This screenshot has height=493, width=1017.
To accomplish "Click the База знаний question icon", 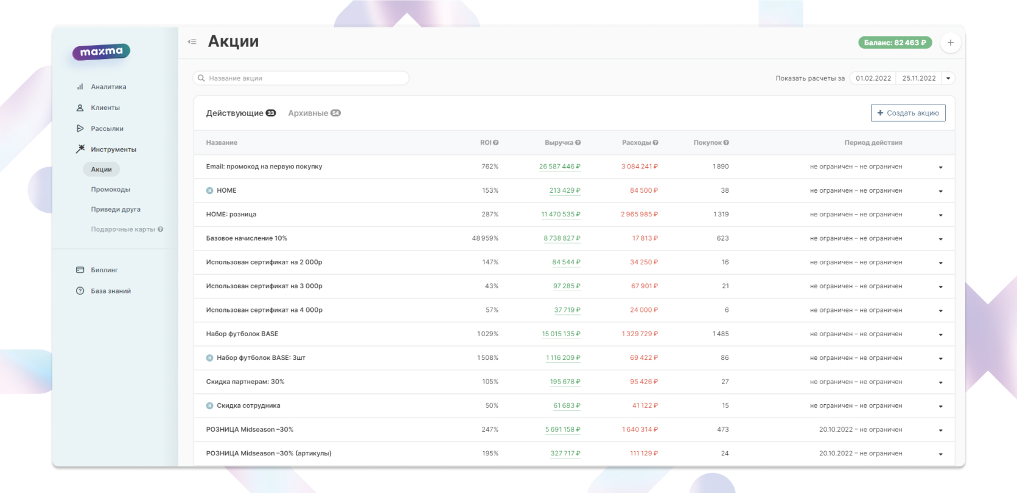I will click(x=80, y=291).
